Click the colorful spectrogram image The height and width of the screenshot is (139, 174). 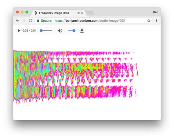click(76, 76)
